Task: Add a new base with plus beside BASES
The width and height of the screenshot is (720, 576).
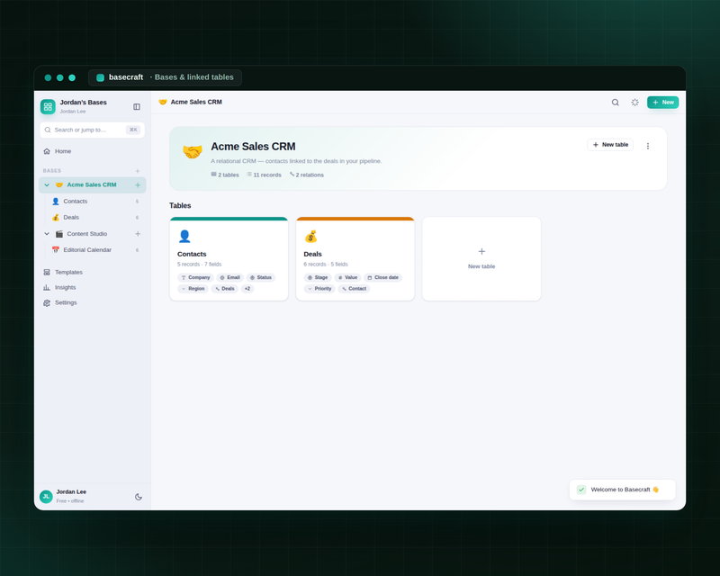Action: (x=138, y=171)
